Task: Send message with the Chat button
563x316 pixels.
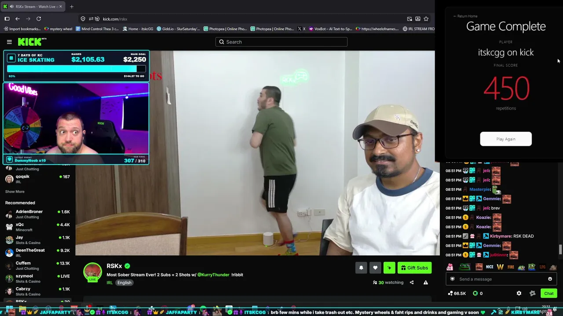Action: (x=549, y=293)
